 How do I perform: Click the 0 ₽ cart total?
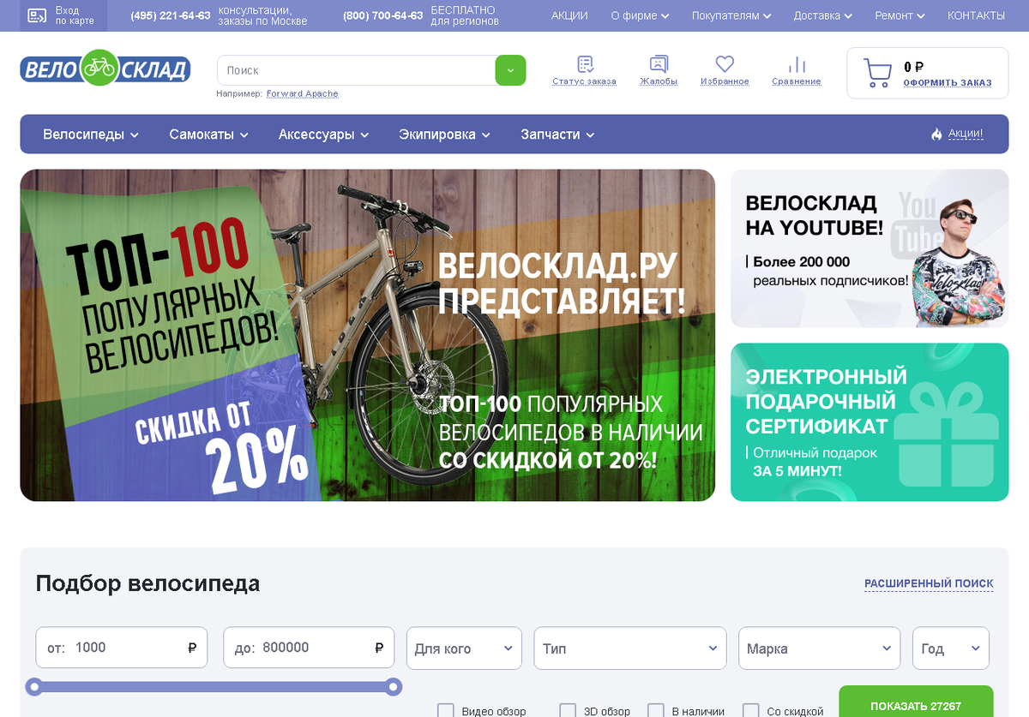(x=913, y=67)
